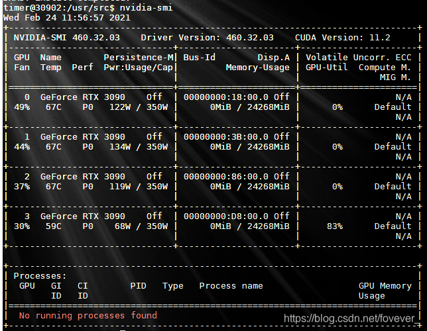
Task: Click the 'Pwr:Usage/Cap' column header
Action: (139, 68)
